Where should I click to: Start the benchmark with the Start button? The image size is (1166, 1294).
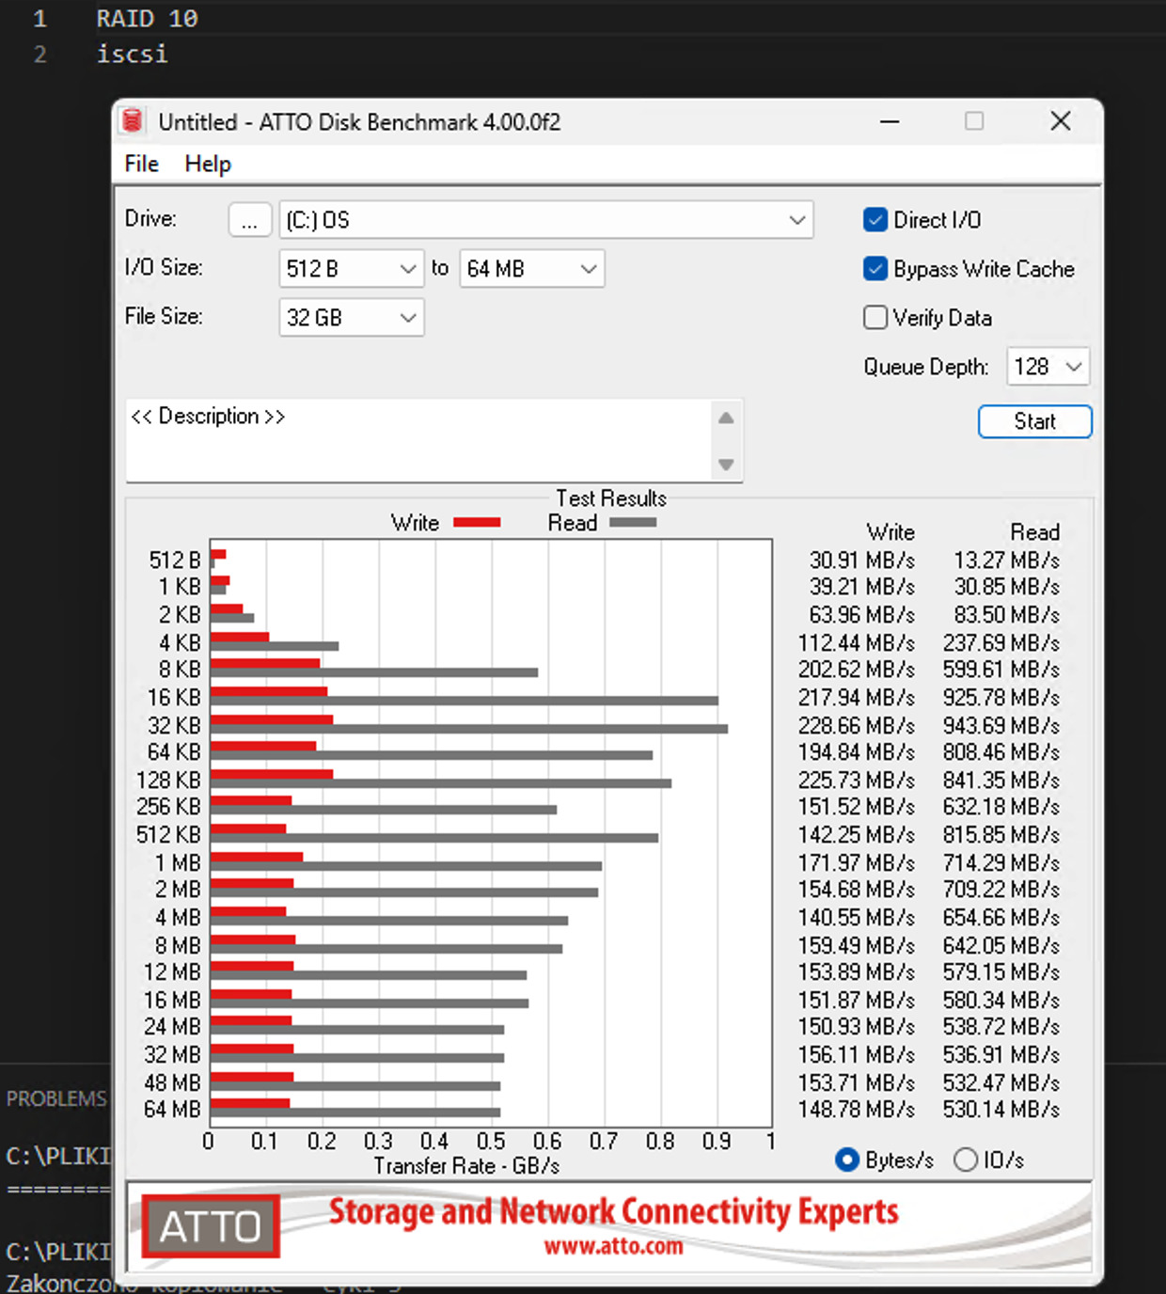(x=1034, y=421)
